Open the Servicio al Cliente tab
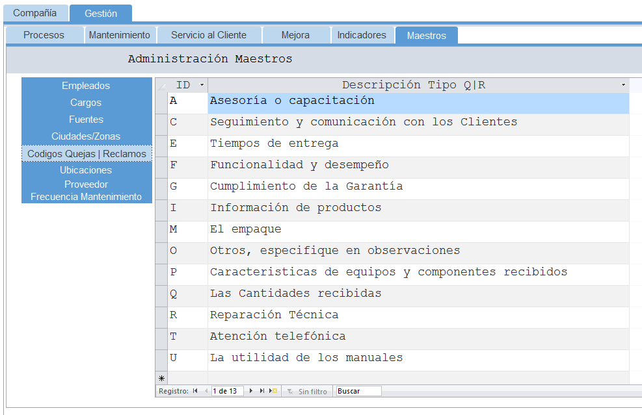This screenshot has width=642, height=415. pyautogui.click(x=209, y=35)
